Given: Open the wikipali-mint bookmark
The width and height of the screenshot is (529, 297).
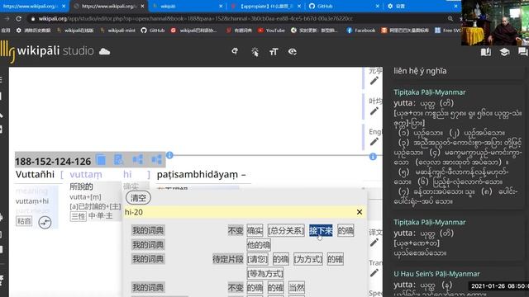Looking at the screenshot, I should coord(118,31).
